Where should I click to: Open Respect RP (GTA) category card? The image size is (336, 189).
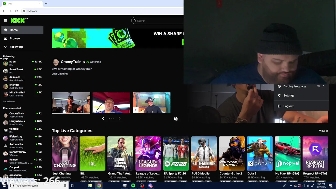click(315, 154)
